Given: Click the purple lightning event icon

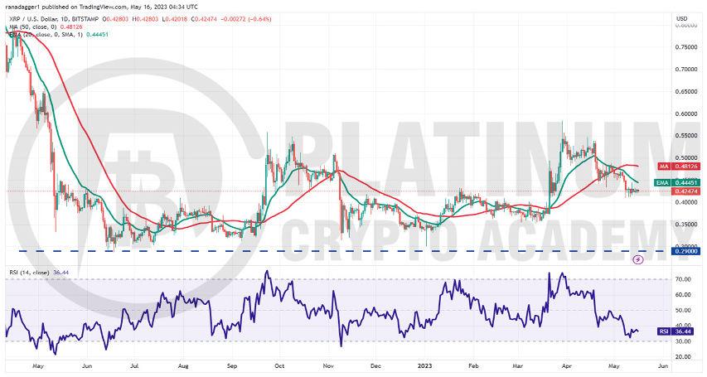Looking at the screenshot, I should [x=637, y=259].
